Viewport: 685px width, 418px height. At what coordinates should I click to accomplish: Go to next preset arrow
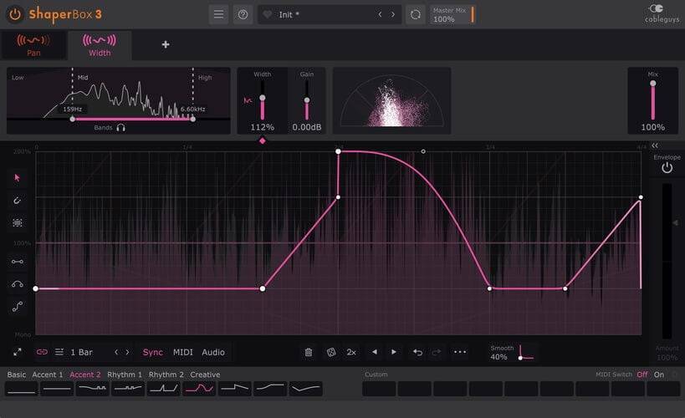393,14
